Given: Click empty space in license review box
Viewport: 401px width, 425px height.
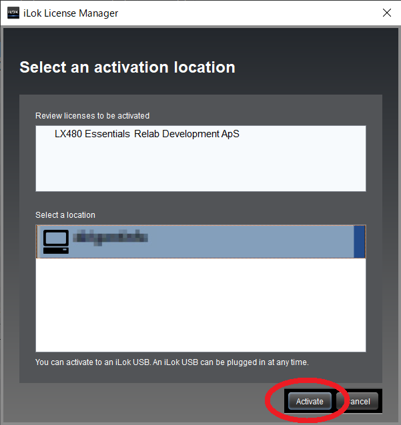Looking at the screenshot, I should point(200,167).
